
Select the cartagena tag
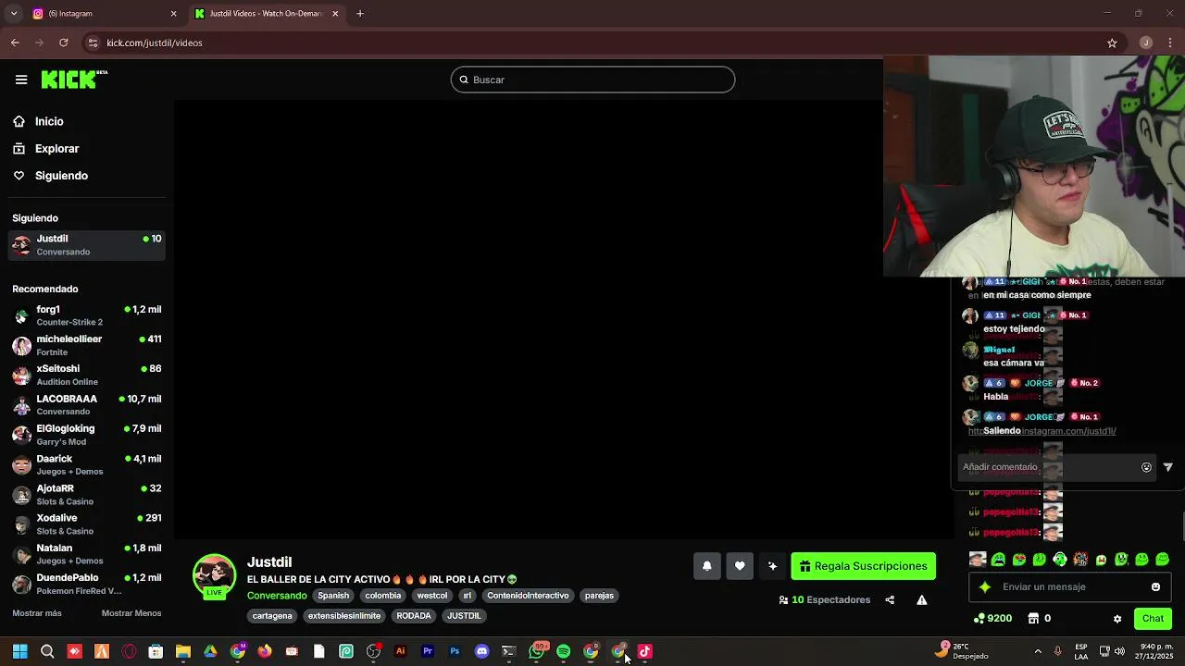point(272,616)
